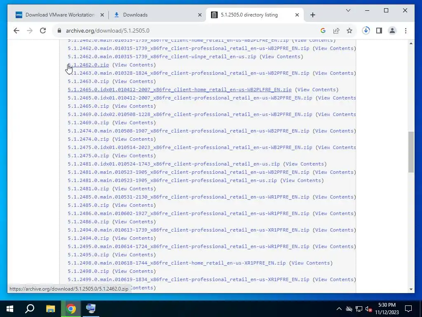Bookmark this page with the star
422x317 pixels.
(349, 31)
